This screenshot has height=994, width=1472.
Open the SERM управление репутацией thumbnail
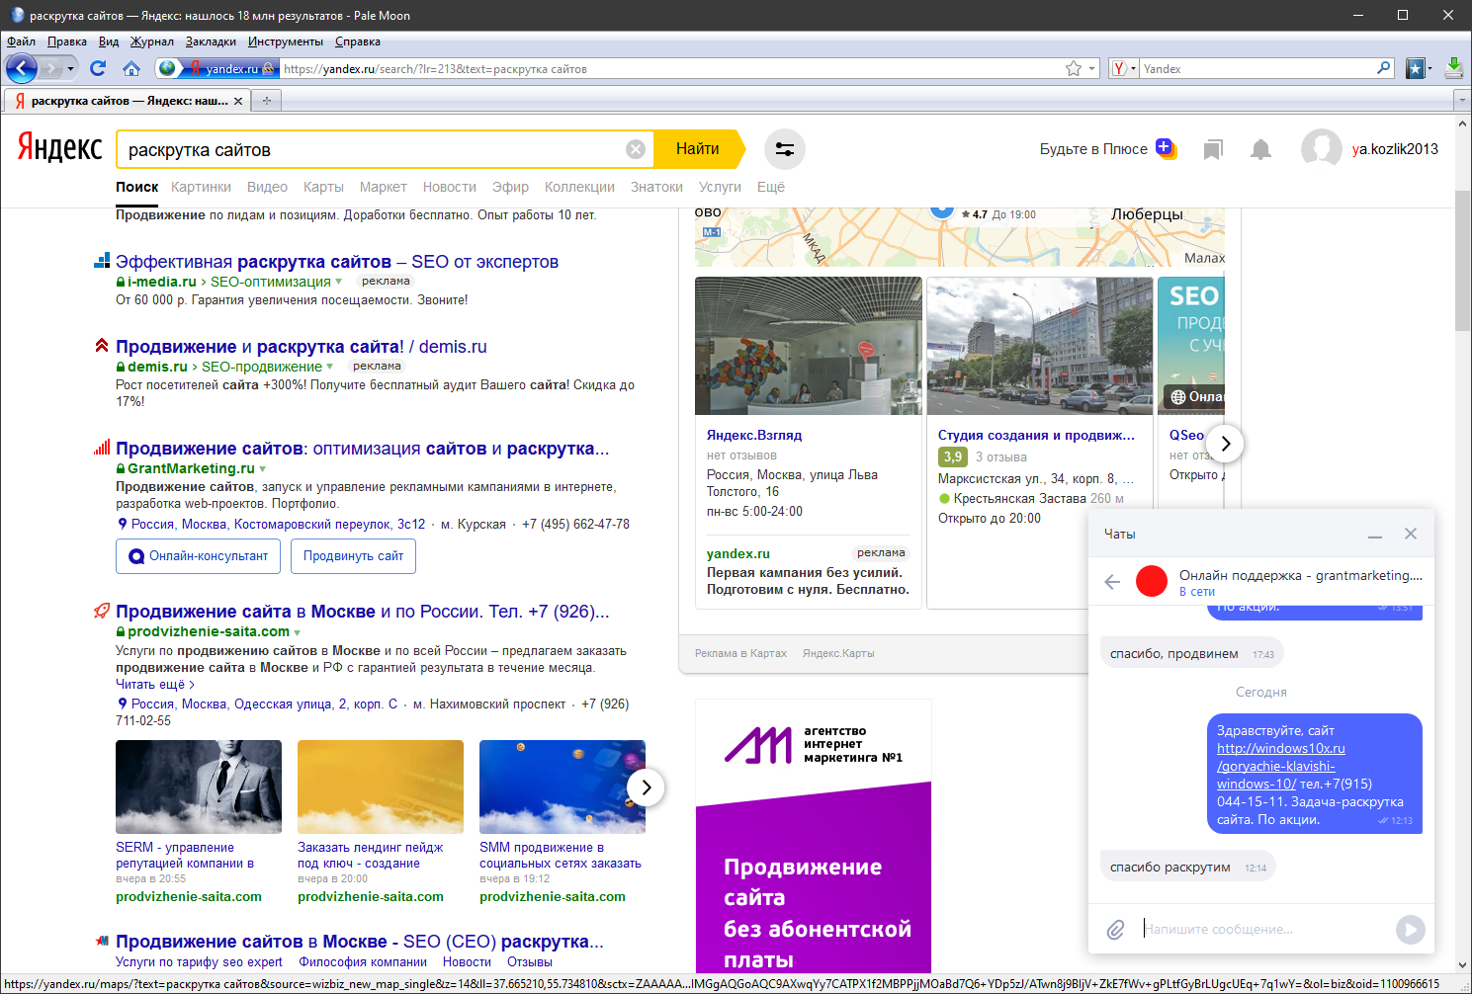click(x=199, y=787)
